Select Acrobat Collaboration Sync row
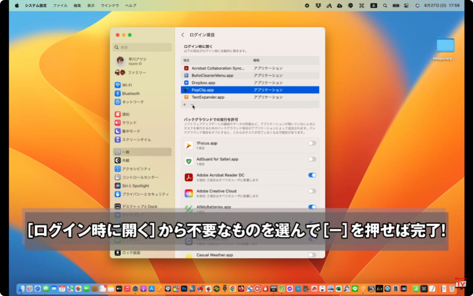Viewport: 473px width, 296px height. point(250,68)
